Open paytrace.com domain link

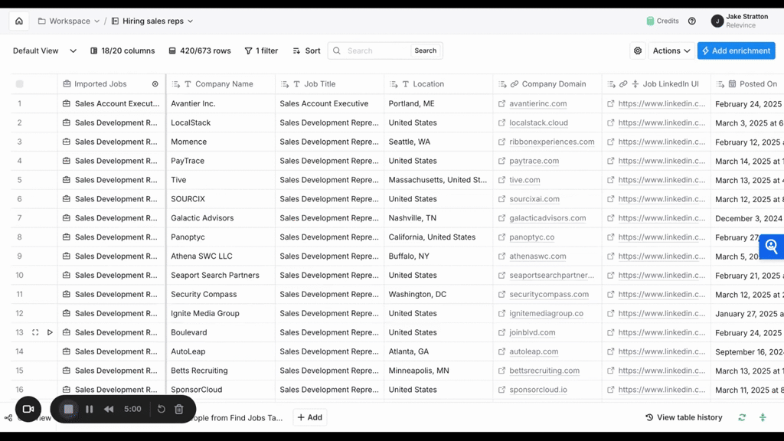point(534,161)
